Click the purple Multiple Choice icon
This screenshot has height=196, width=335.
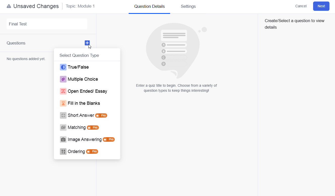[x=63, y=79]
